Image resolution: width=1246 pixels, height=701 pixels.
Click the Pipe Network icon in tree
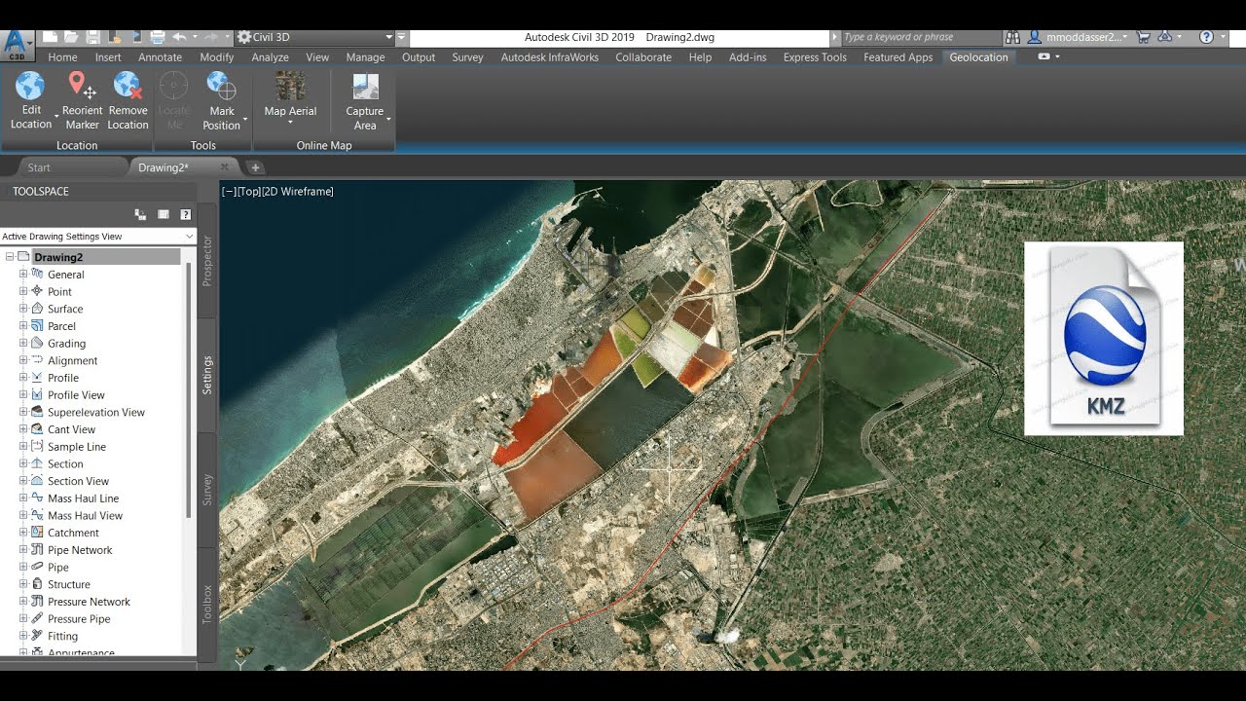pos(38,550)
